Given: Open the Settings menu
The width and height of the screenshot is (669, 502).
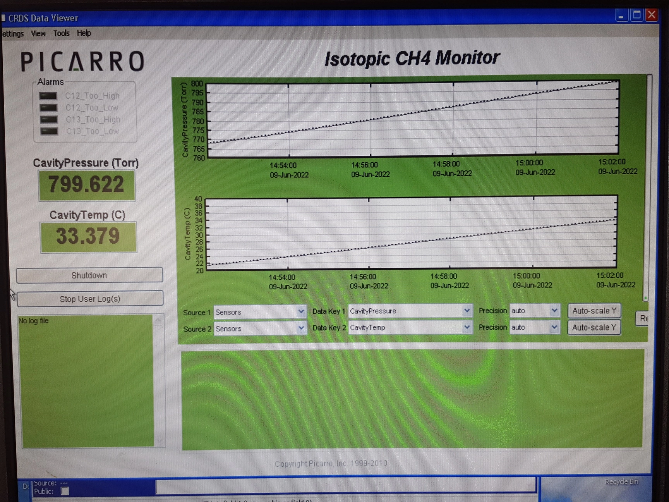Looking at the screenshot, I should click(12, 34).
